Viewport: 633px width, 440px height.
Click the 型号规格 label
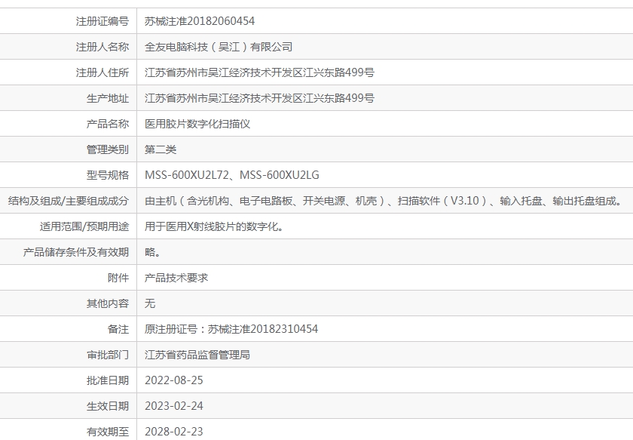click(108, 175)
